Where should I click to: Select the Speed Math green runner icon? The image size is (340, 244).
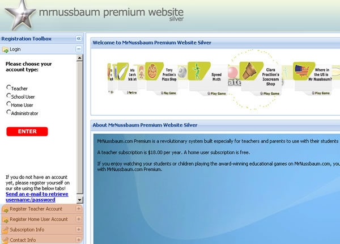point(196,71)
